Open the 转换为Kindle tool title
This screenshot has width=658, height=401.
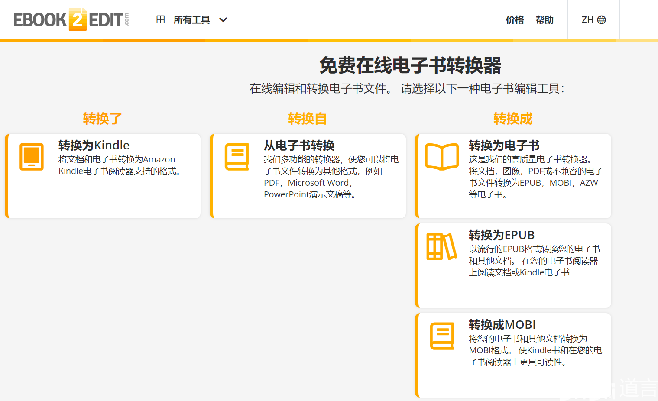(x=94, y=145)
